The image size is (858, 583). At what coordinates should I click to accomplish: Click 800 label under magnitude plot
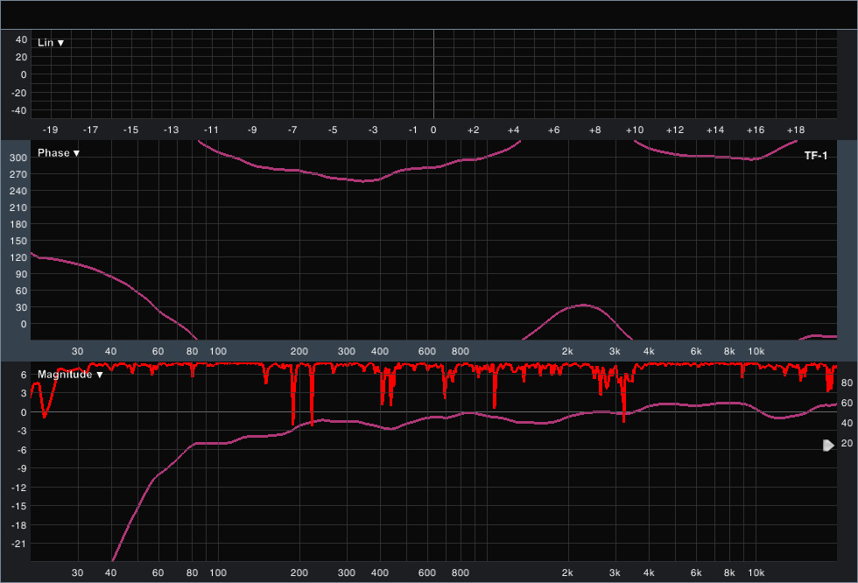[461, 572]
